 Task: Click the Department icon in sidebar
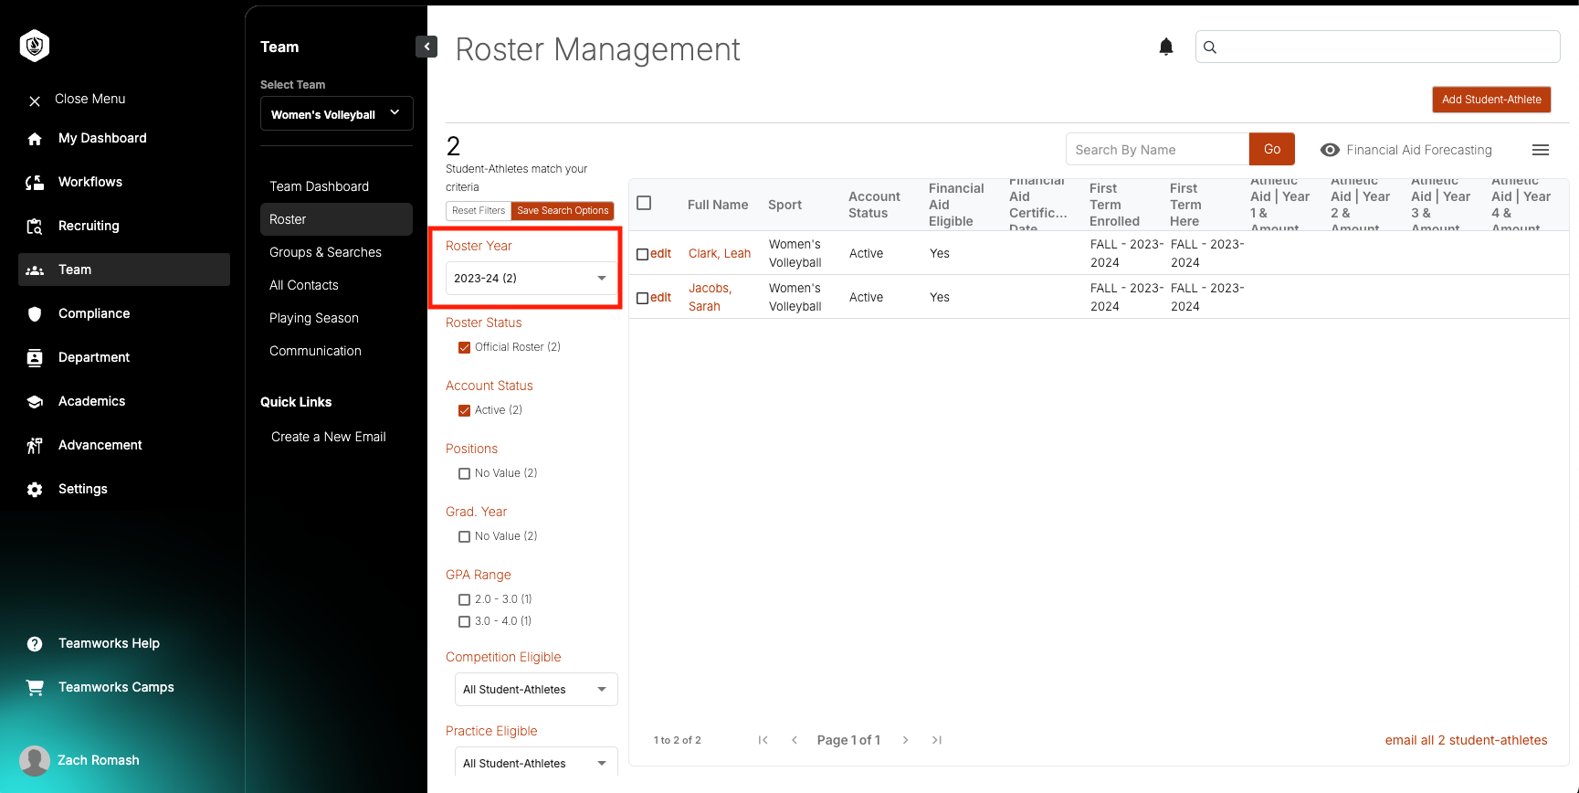(x=35, y=358)
